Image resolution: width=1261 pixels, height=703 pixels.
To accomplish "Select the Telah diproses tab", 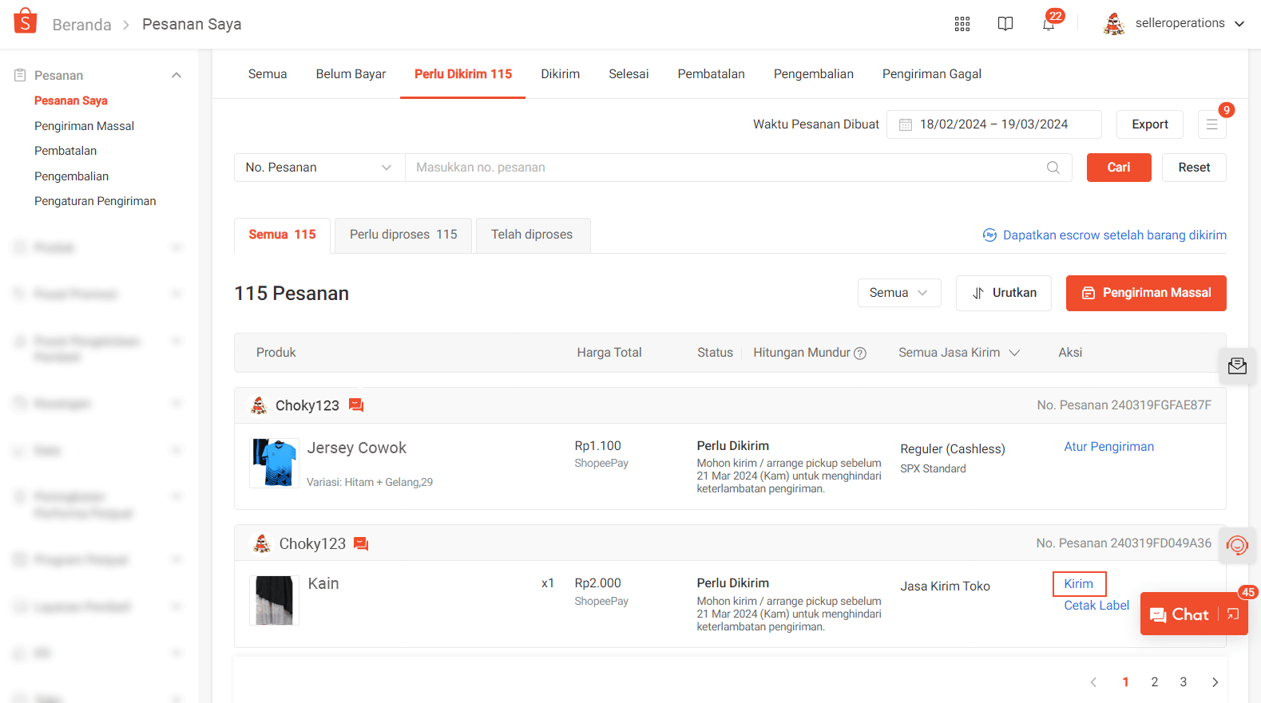I will (x=532, y=235).
